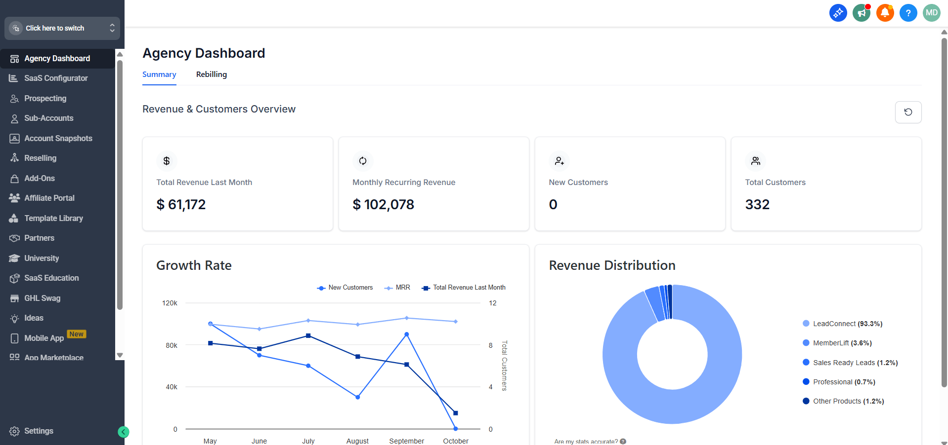
Task: Click the Mobile App phone icon
Action: [x=14, y=338]
